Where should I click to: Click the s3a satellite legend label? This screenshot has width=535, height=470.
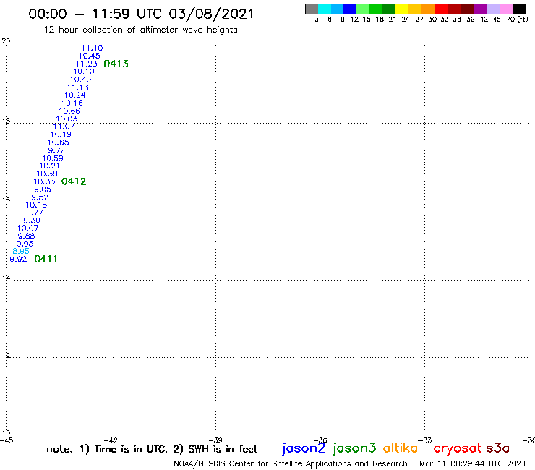coord(498,448)
